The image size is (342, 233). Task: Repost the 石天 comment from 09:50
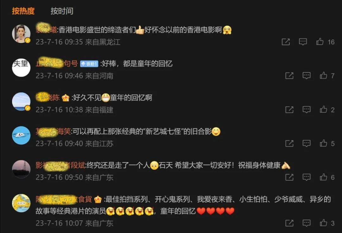(289, 177)
